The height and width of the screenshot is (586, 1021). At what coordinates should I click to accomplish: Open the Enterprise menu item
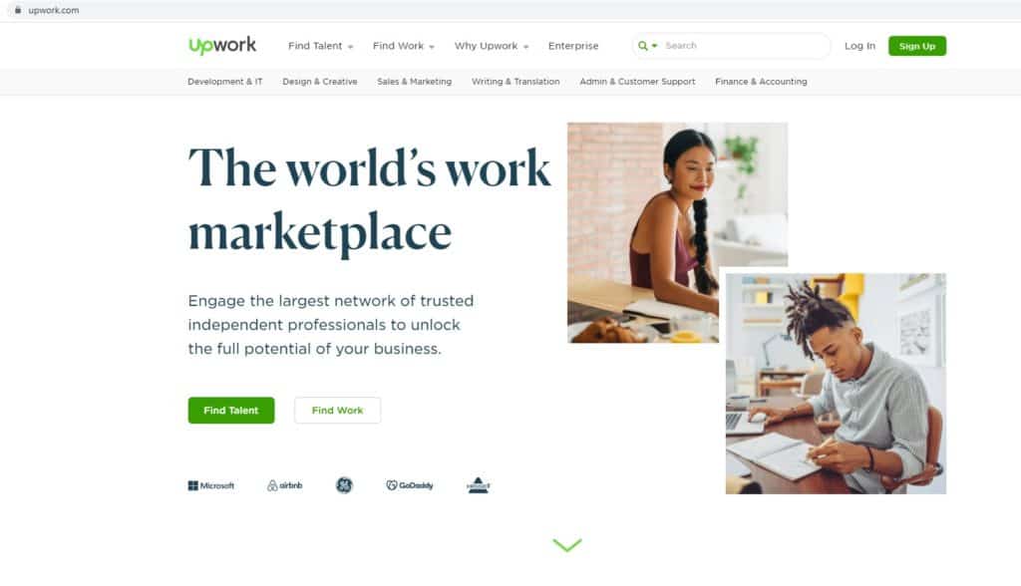click(573, 46)
